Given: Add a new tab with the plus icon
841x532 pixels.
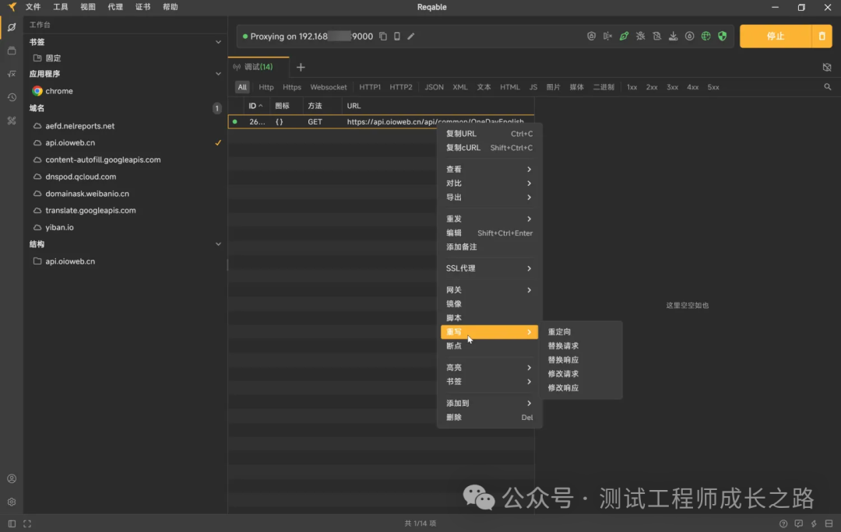Looking at the screenshot, I should click(x=301, y=67).
